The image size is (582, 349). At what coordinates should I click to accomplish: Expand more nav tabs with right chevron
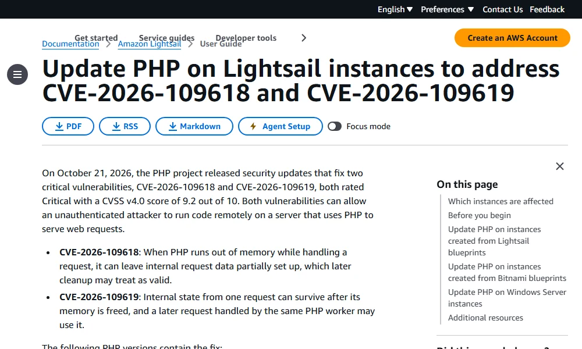coord(304,38)
